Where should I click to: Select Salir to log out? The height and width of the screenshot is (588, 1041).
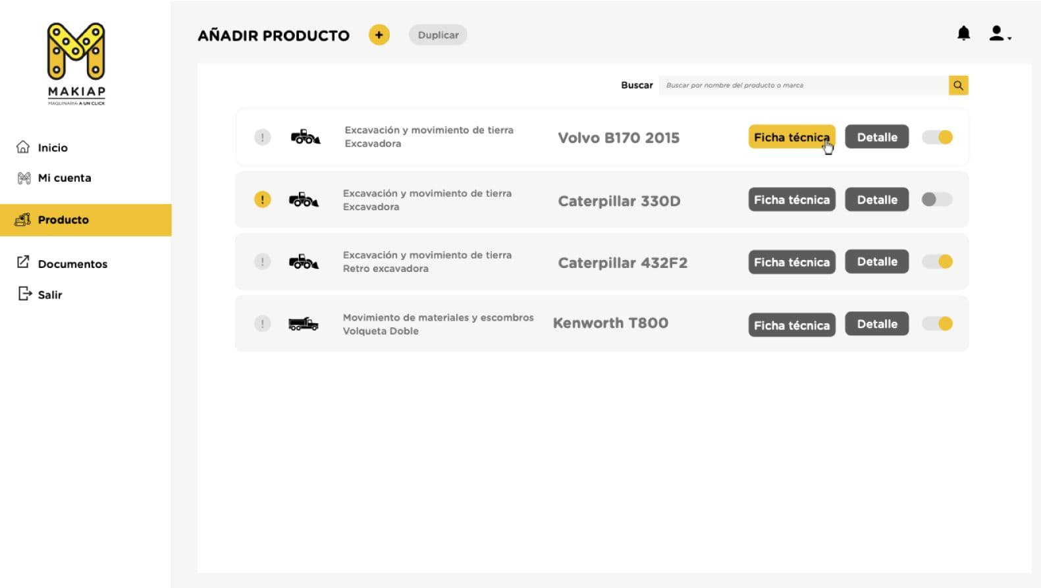point(50,295)
